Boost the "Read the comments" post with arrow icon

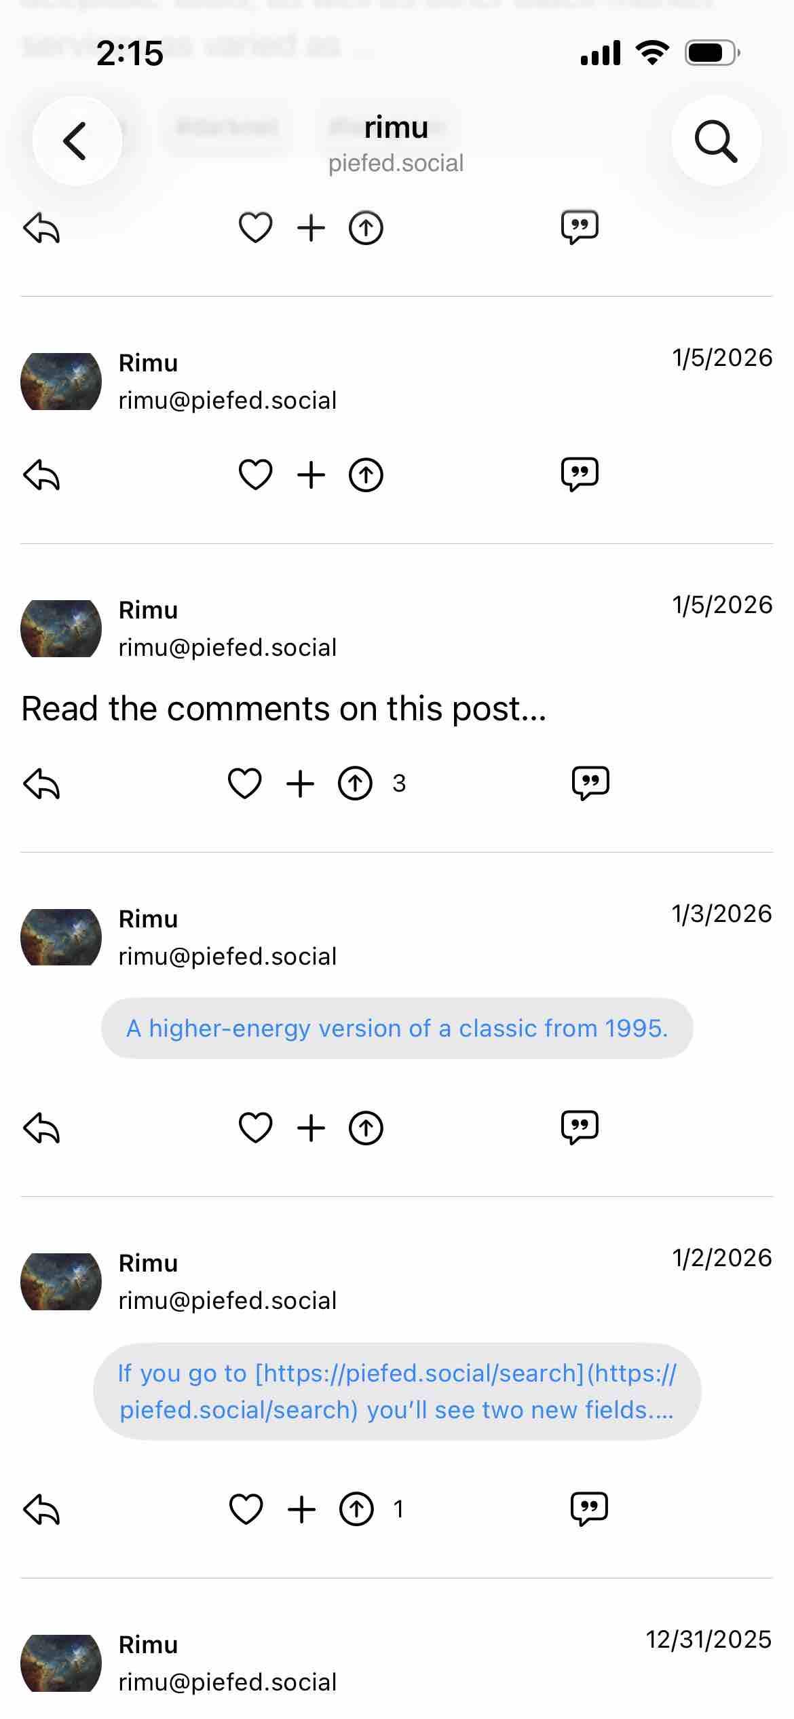click(355, 783)
